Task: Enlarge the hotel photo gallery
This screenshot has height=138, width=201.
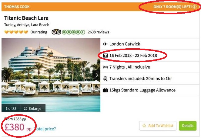Action: pos(33,108)
